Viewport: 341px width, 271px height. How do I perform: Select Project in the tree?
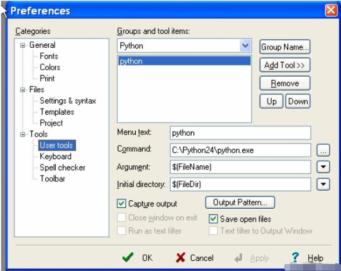point(52,123)
